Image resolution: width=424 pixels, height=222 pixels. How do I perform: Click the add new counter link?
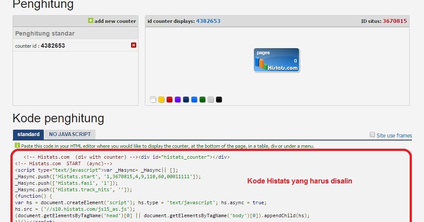coord(115,21)
